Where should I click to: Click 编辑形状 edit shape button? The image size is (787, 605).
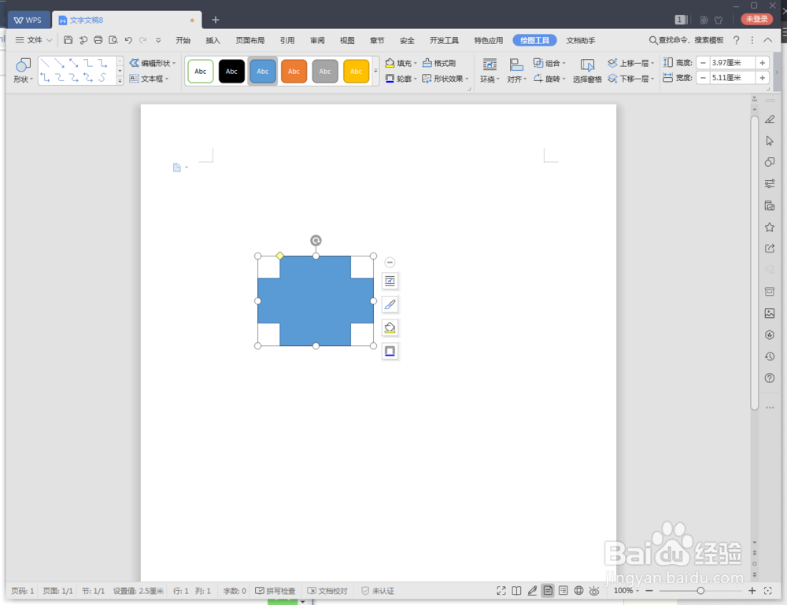coord(153,63)
